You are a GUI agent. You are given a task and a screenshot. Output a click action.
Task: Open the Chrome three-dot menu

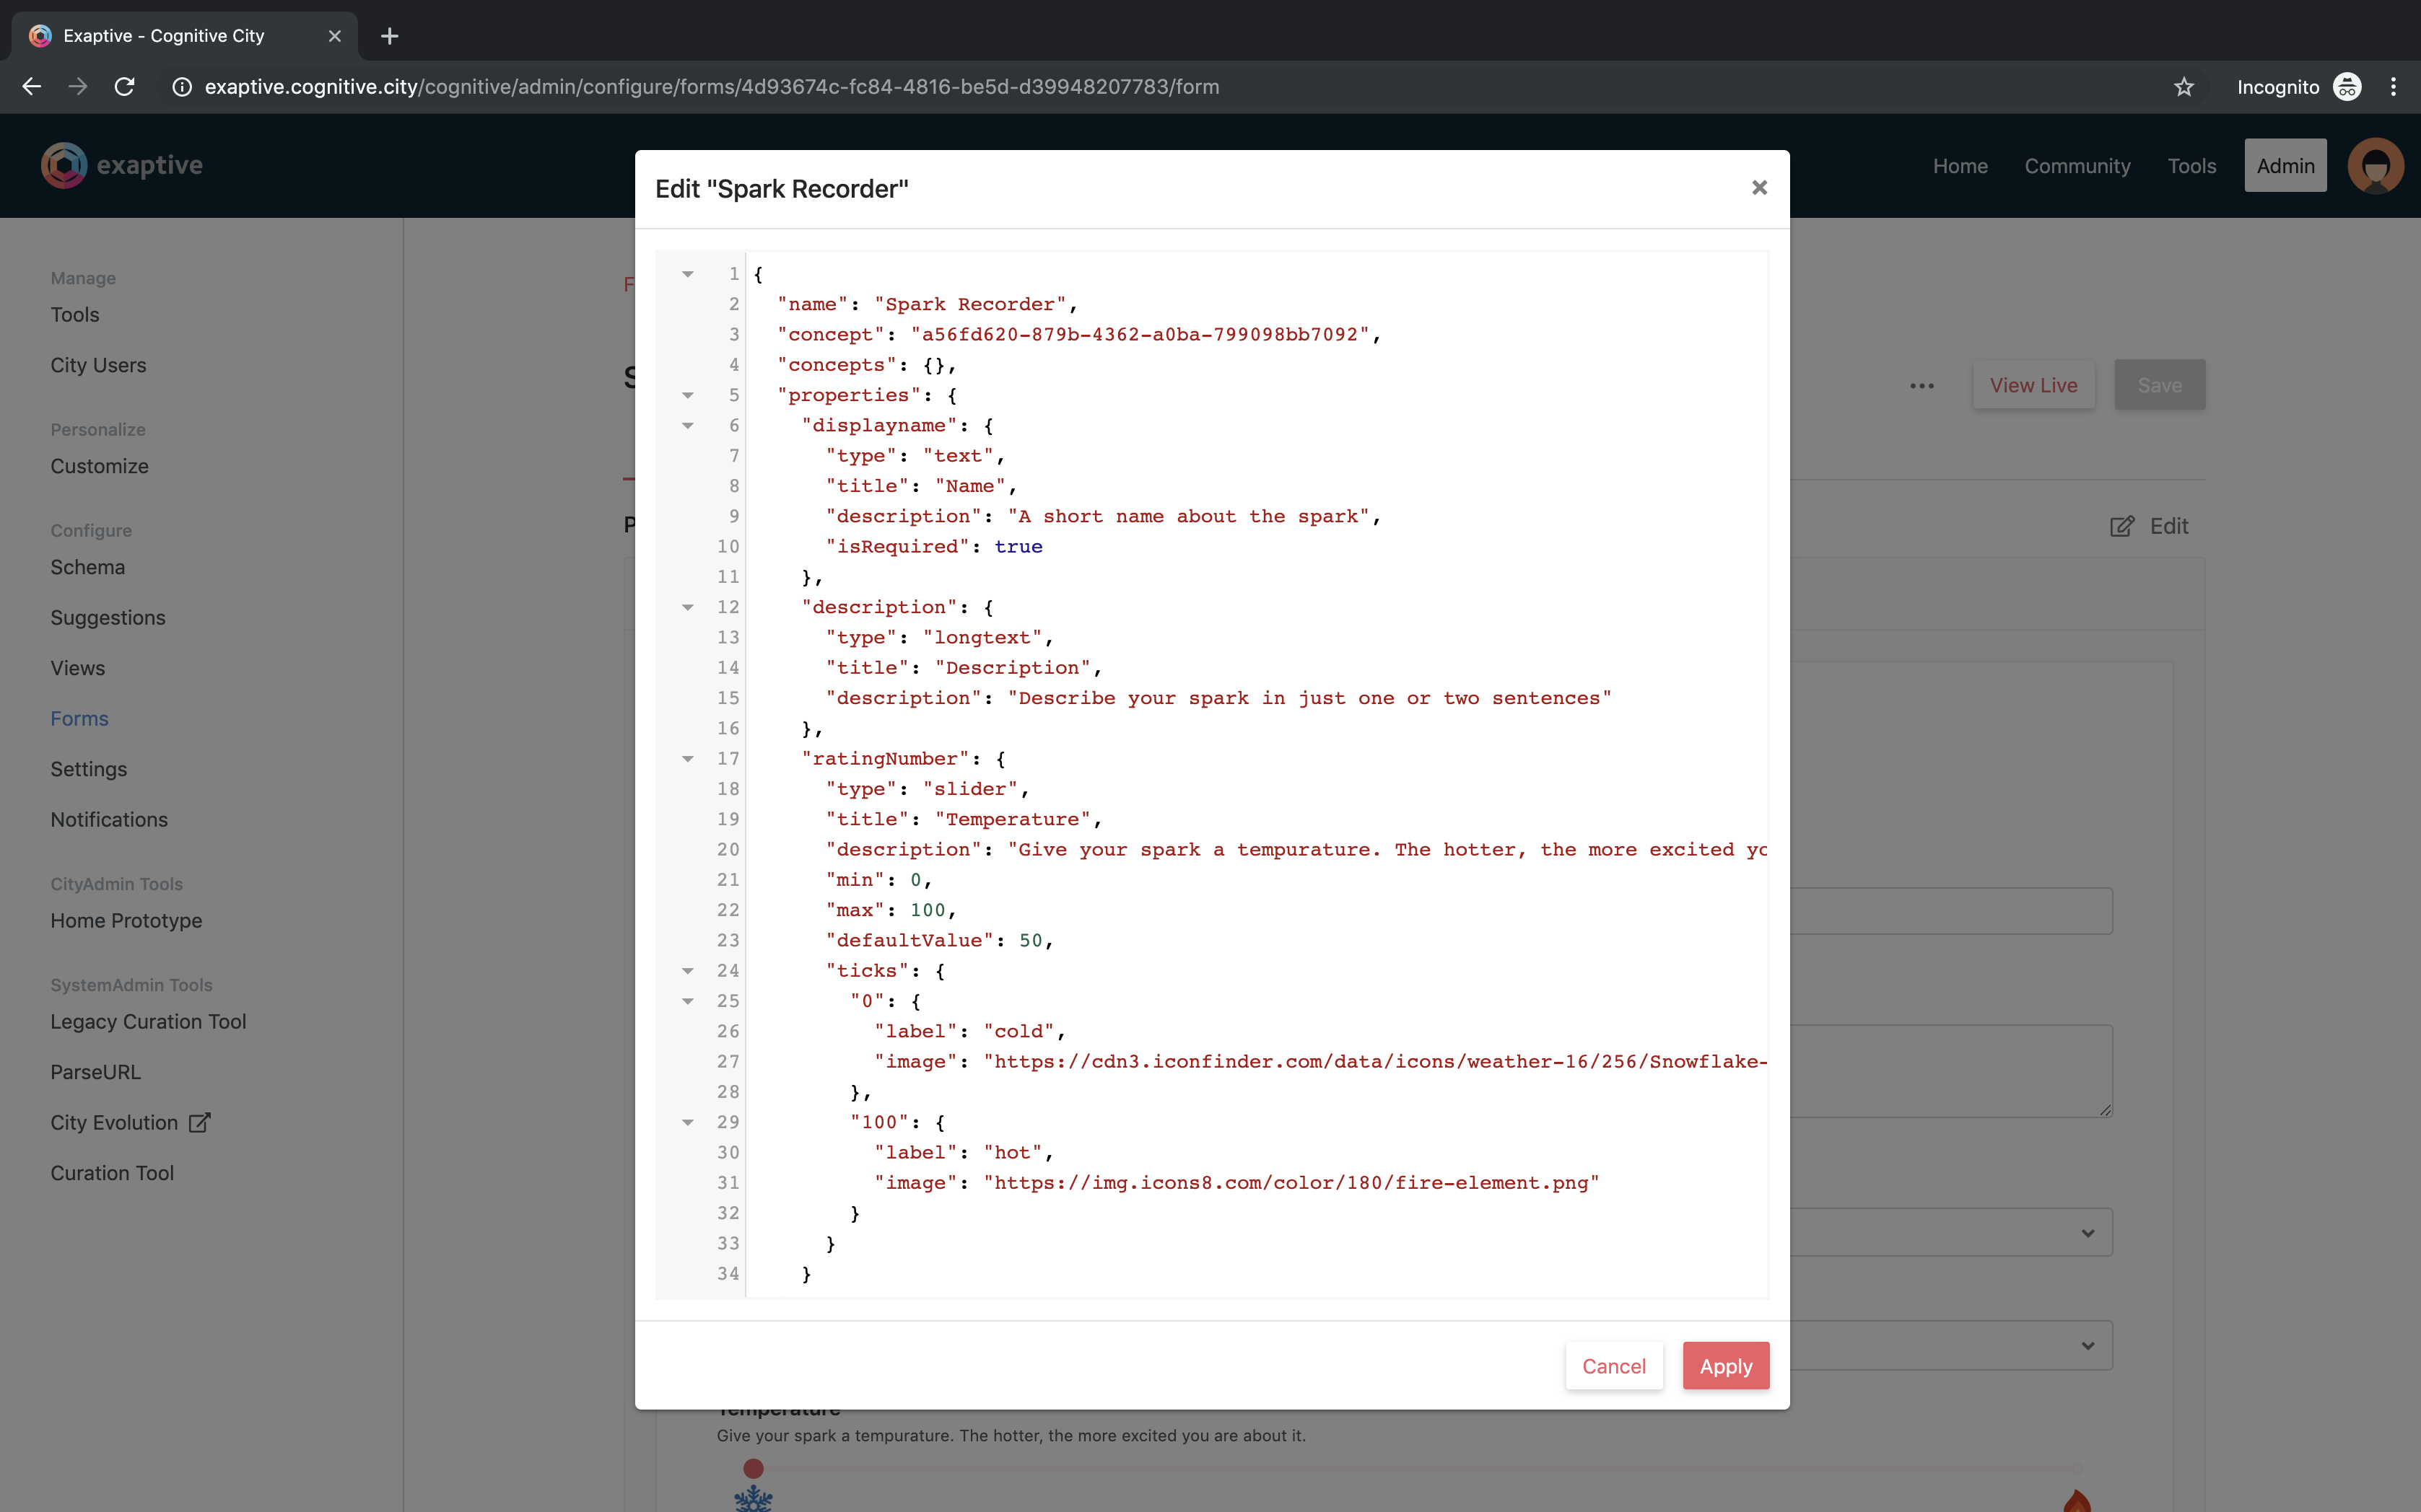[x=2393, y=87]
